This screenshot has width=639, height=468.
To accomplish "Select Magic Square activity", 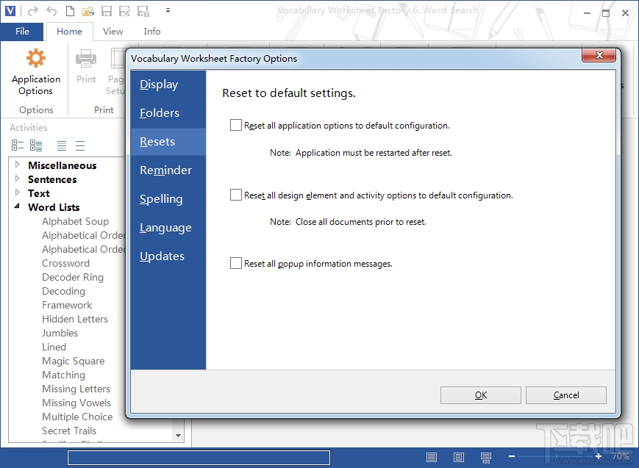I will (x=74, y=361).
